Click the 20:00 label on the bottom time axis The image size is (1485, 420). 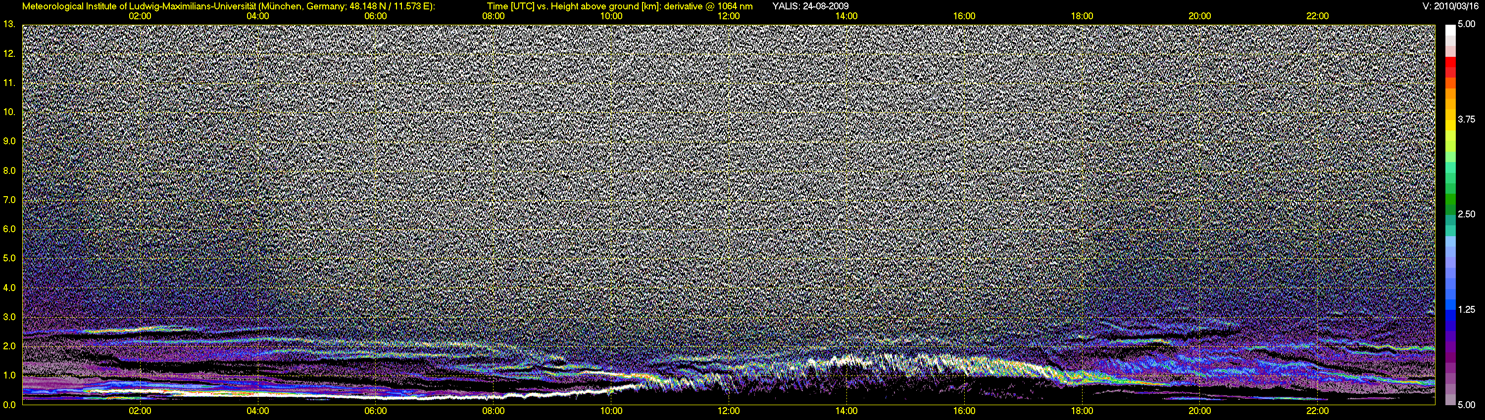[1200, 412]
